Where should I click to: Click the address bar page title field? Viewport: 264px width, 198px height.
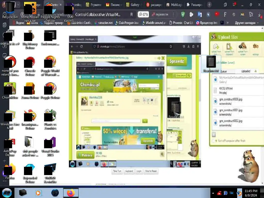click(x=98, y=14)
